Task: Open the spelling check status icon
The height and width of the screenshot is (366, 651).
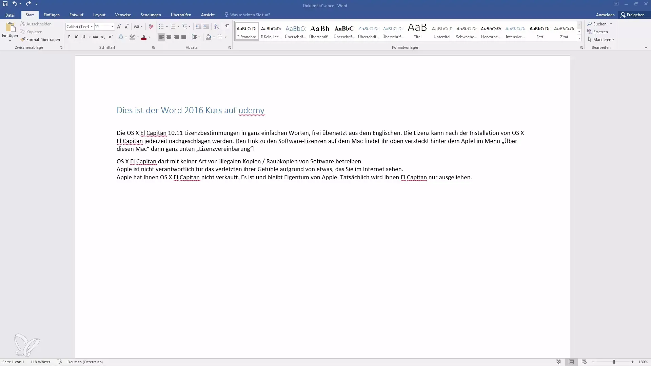Action: 59,362
